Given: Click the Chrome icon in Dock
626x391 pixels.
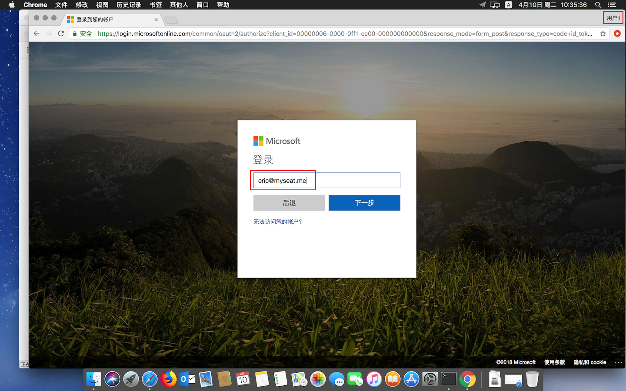Looking at the screenshot, I should click(x=467, y=379).
